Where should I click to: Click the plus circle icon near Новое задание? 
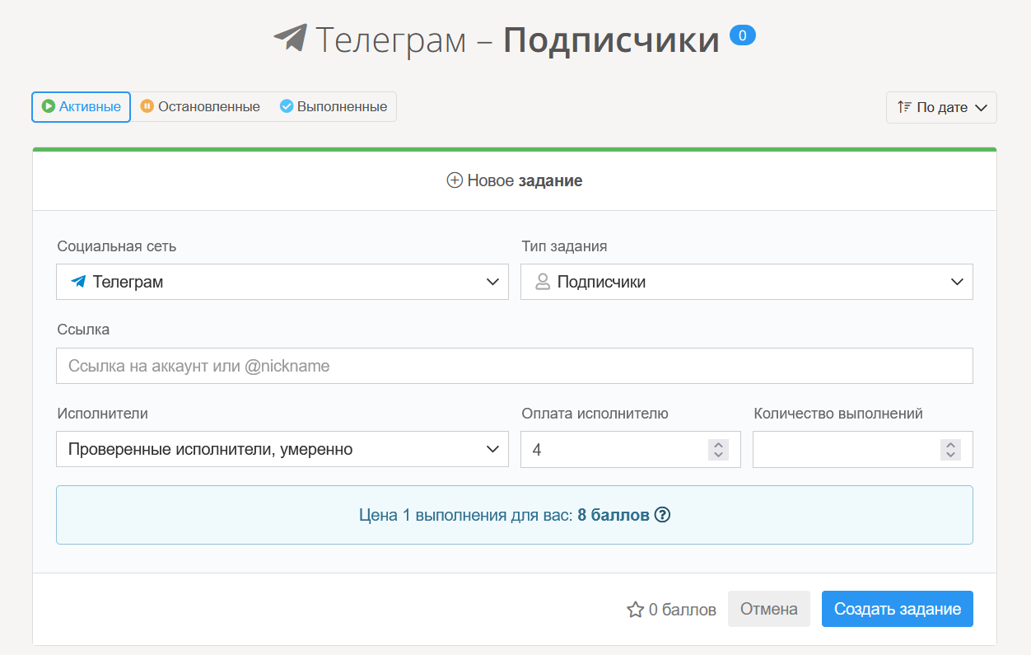[455, 180]
